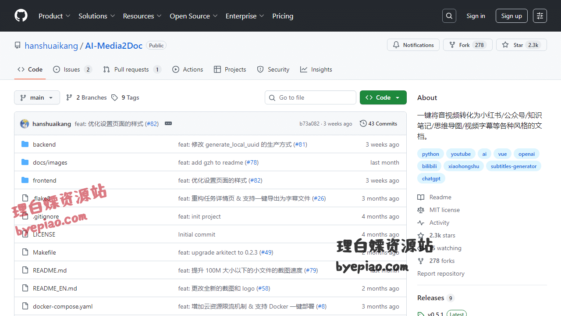Switch to the Issues tab
Viewport: 561px width, 316px height.
[x=72, y=69]
